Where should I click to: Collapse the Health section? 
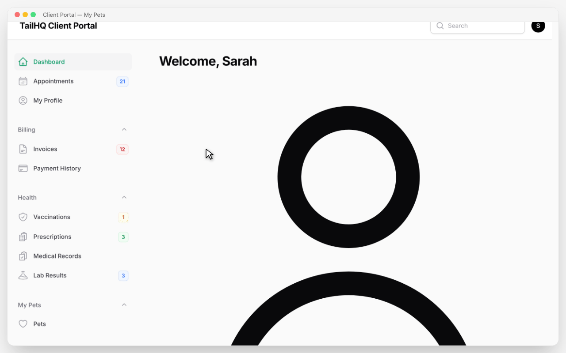[x=124, y=197]
